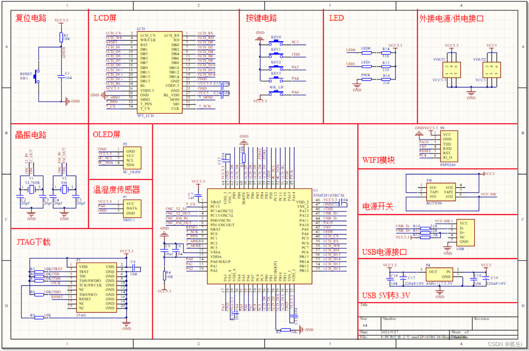This screenshot has width=529, height=351.
Task: Select the 复位电路 section title
Action: 31,18
